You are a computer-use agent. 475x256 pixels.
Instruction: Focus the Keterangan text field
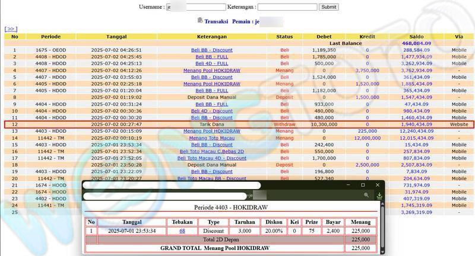[x=287, y=7]
